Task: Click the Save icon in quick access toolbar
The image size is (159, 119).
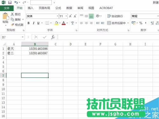Action: point(10,2)
